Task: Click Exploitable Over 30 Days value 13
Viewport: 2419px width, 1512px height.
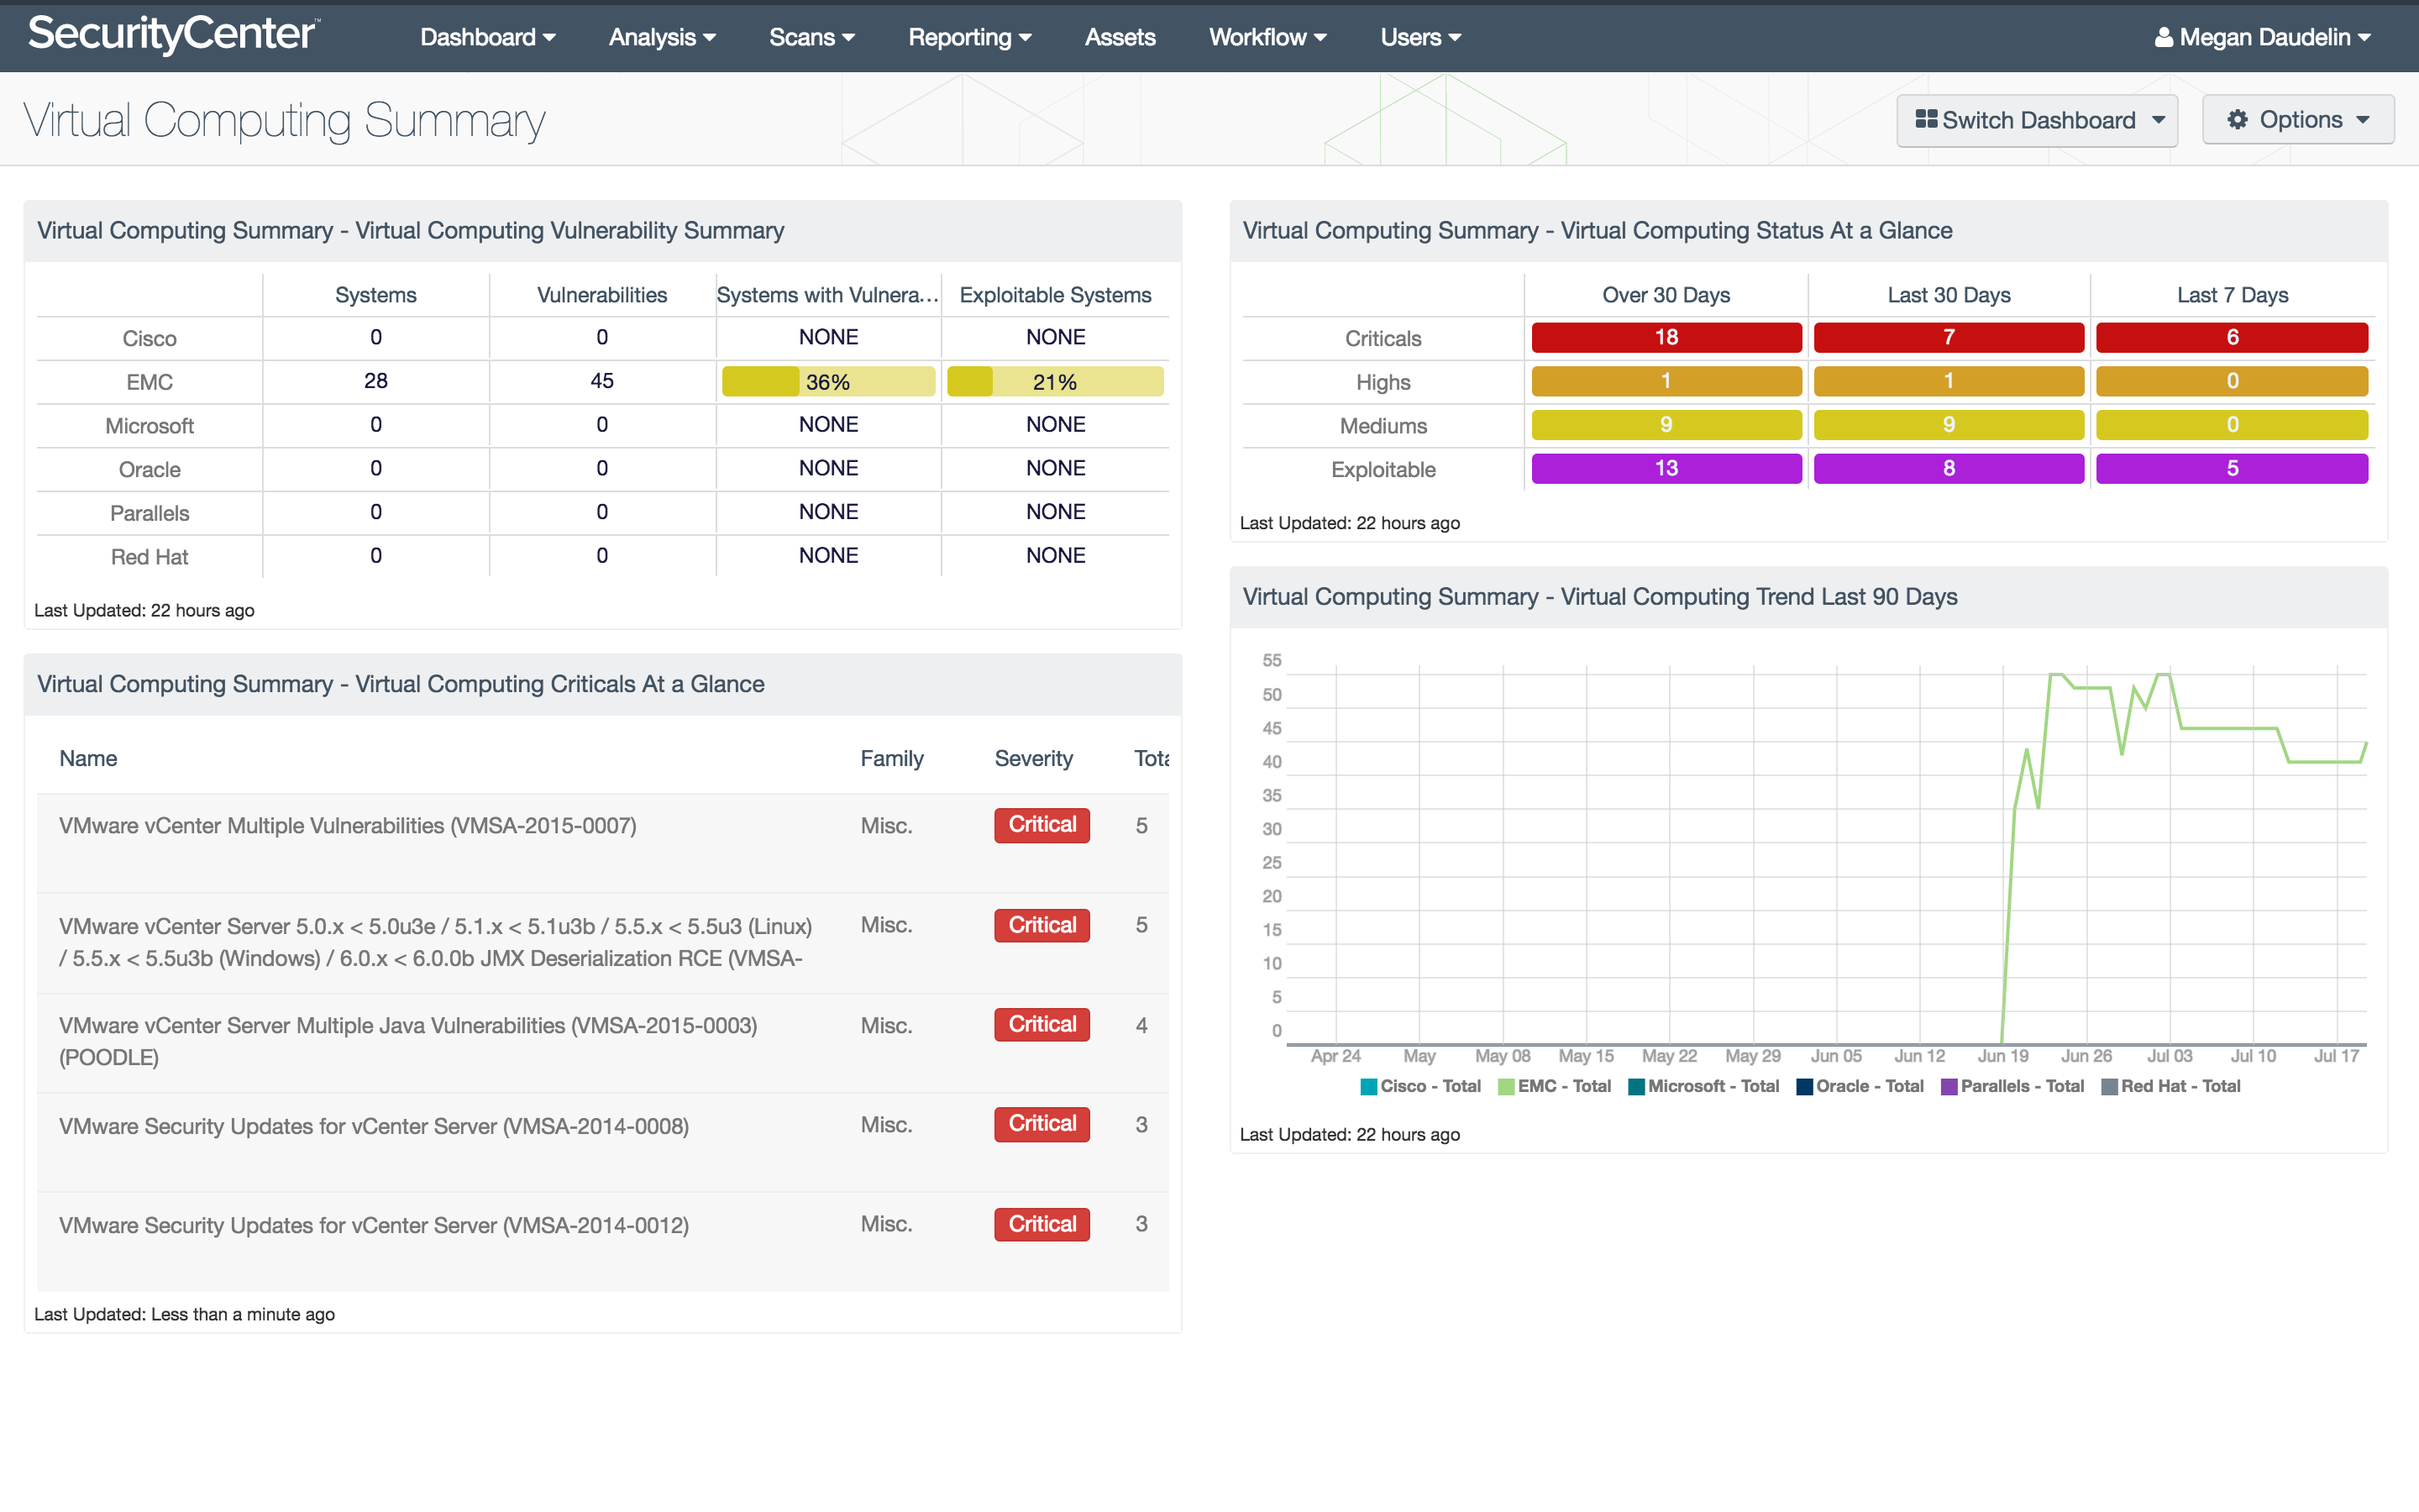Action: coord(1666,469)
